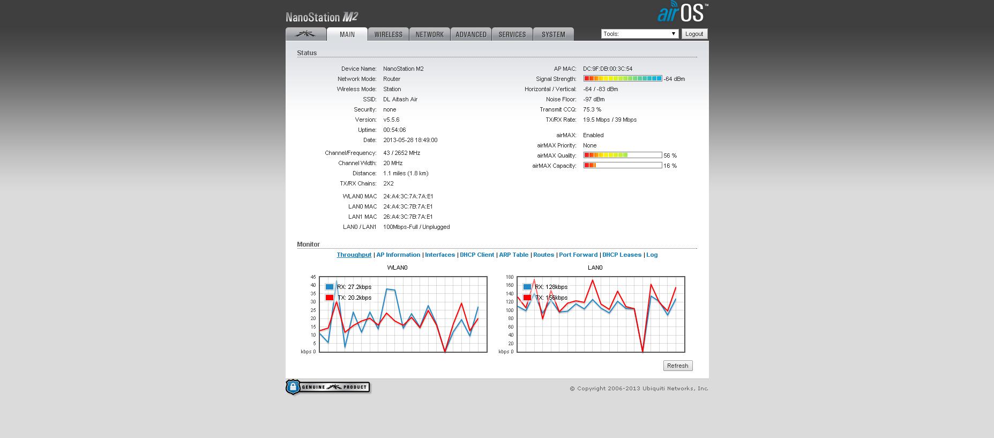
Task: Click the NanoStation M2 logo
Action: coord(322,17)
